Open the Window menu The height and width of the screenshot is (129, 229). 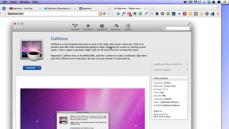click(24, 2)
